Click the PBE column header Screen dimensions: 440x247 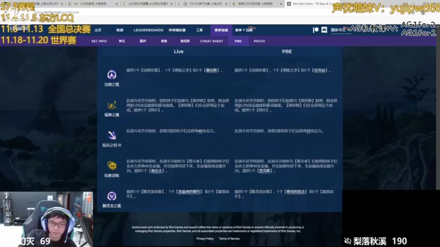click(287, 52)
